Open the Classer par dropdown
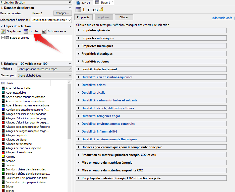235x192 pixels. point(44,75)
